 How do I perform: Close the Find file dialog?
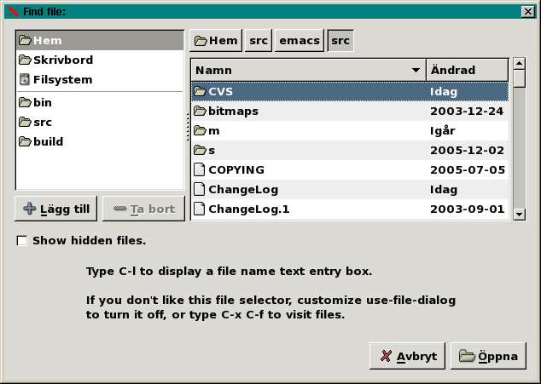(x=528, y=12)
